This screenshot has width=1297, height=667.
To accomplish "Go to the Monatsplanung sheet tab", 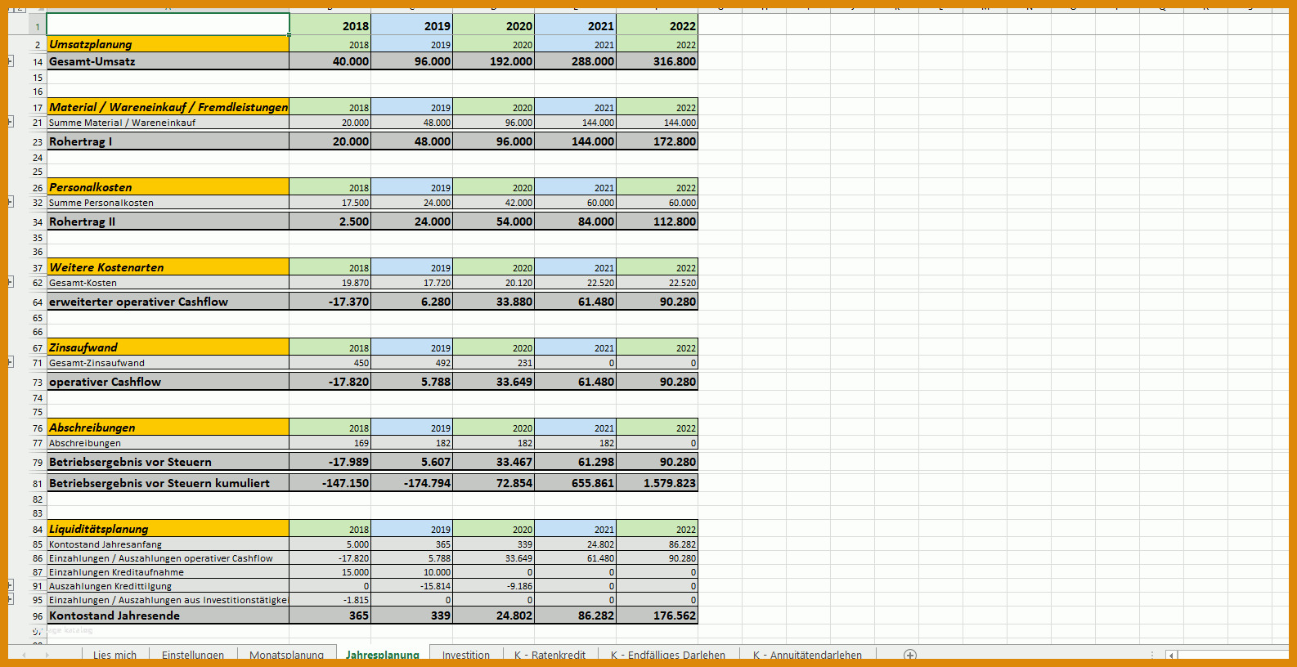I will tap(286, 655).
